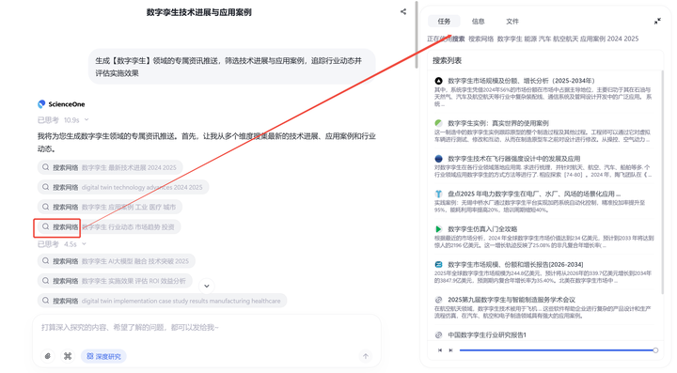The height and width of the screenshot is (373, 677).
Task: Click site icon of 数字孪生仿真入门全攻略 result
Action: 438,229
